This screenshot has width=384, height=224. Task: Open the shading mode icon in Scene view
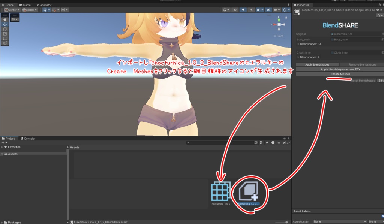[x=225, y=10]
